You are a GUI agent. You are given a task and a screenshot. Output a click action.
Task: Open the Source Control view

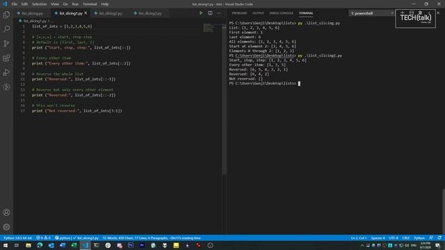tap(6, 43)
